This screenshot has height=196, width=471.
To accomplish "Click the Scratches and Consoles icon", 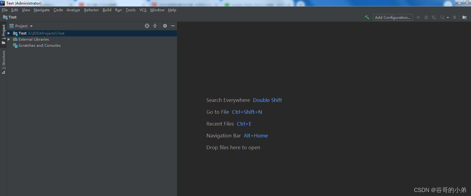I will pos(15,46).
